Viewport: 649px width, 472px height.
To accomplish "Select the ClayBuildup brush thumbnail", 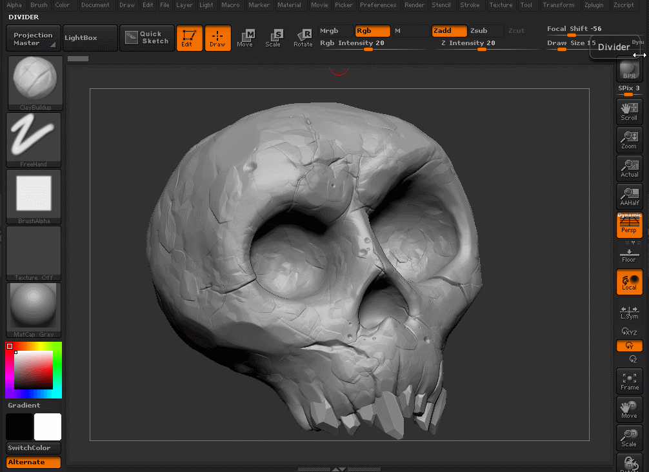I will click(x=35, y=83).
